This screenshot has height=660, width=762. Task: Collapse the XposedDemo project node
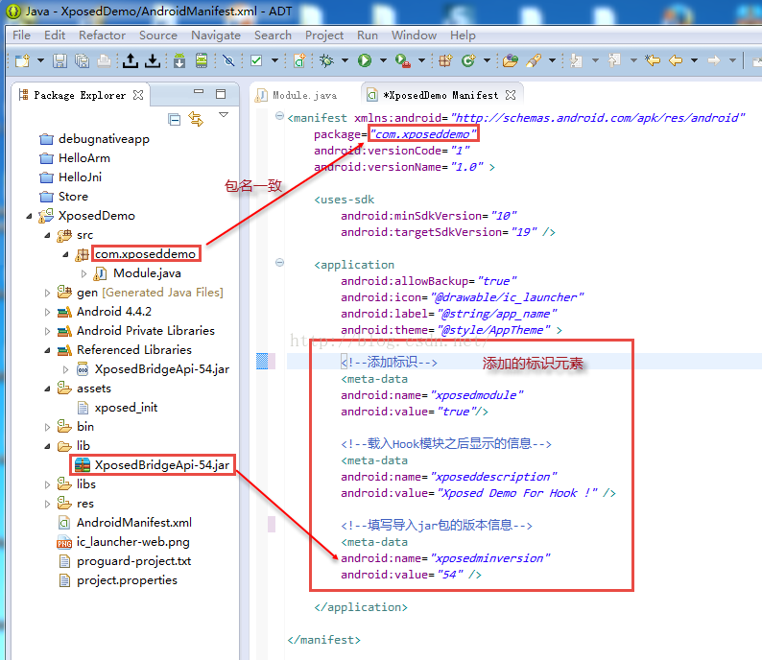(x=29, y=216)
